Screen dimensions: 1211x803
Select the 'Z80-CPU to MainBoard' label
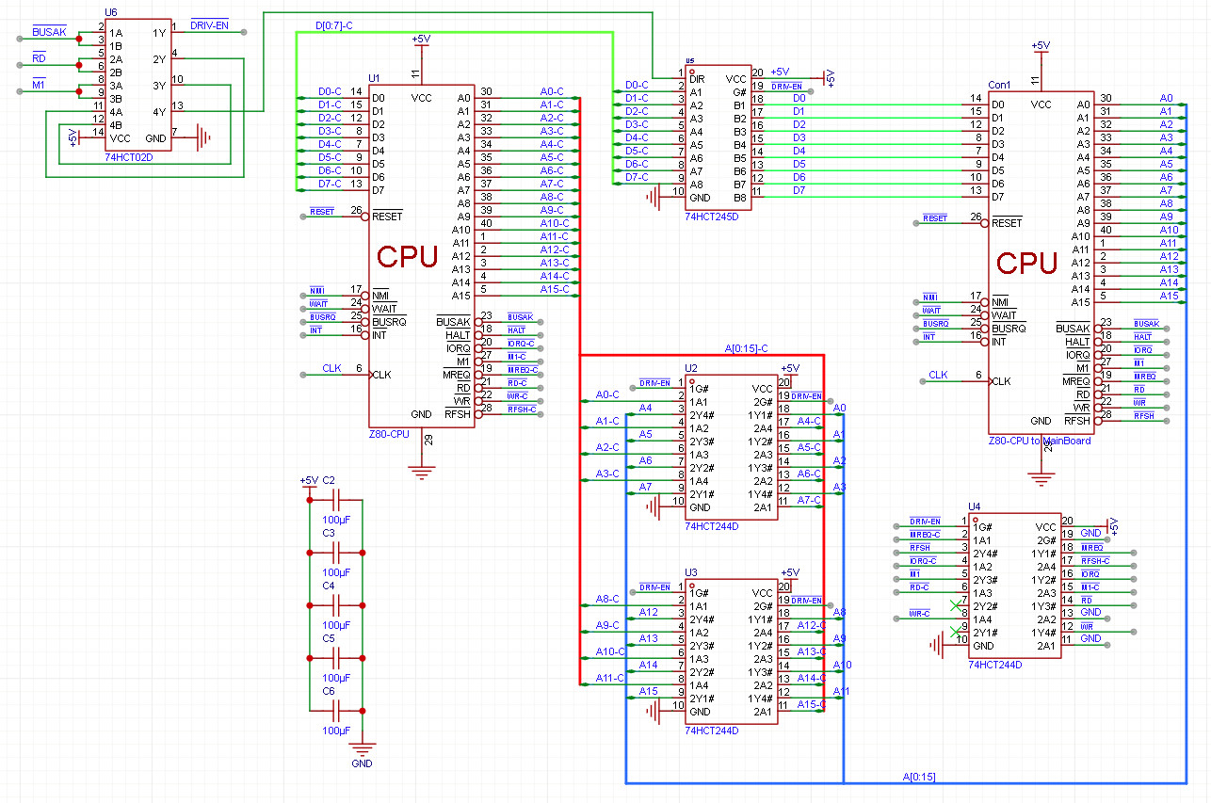tap(1039, 440)
